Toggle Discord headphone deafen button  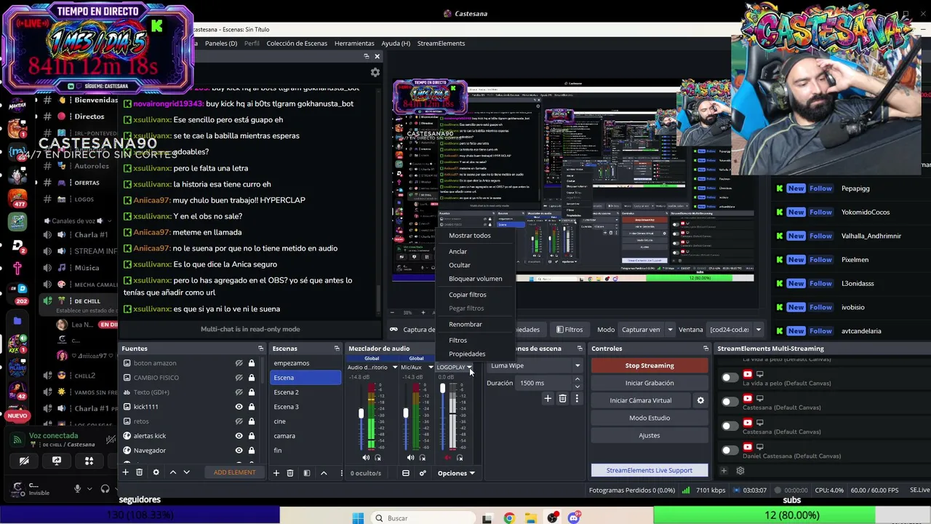[x=105, y=488]
